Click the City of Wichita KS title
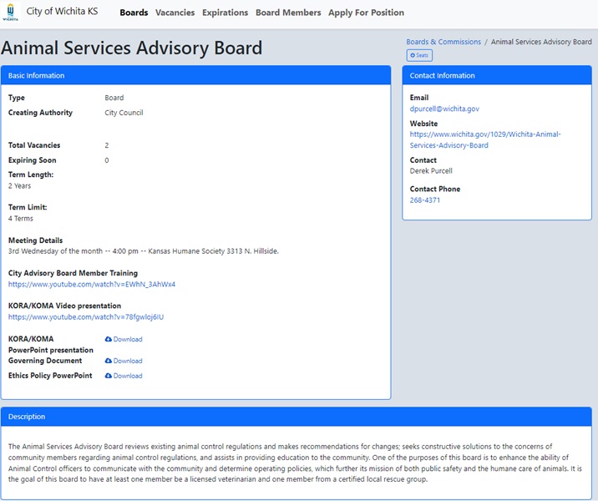The width and height of the screenshot is (598, 501). pyautogui.click(x=62, y=12)
